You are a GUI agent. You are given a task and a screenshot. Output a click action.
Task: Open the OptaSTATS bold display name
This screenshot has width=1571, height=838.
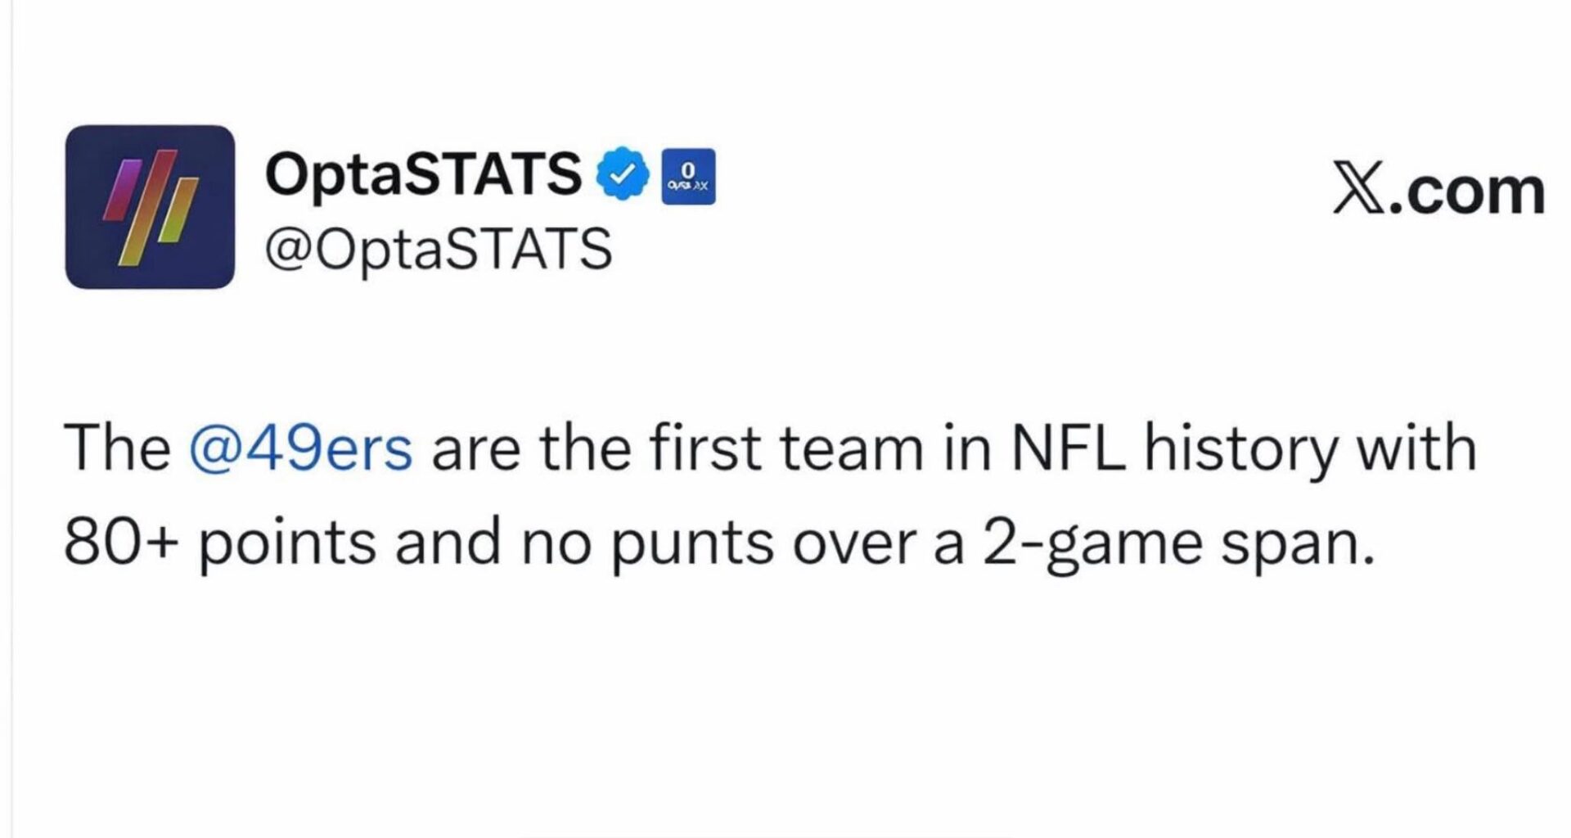pos(422,173)
